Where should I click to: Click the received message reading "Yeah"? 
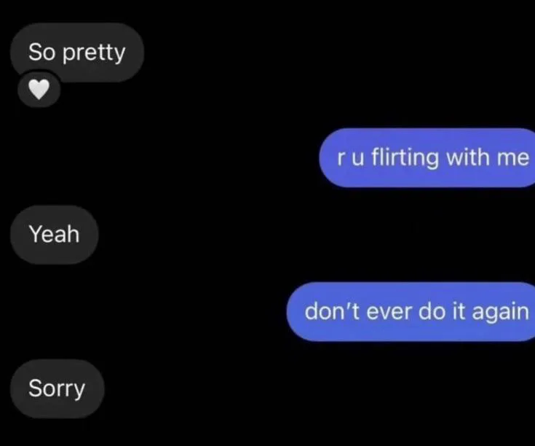55,235
